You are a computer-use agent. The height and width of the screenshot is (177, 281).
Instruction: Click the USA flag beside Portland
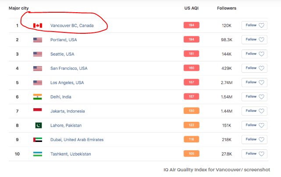tap(38, 40)
